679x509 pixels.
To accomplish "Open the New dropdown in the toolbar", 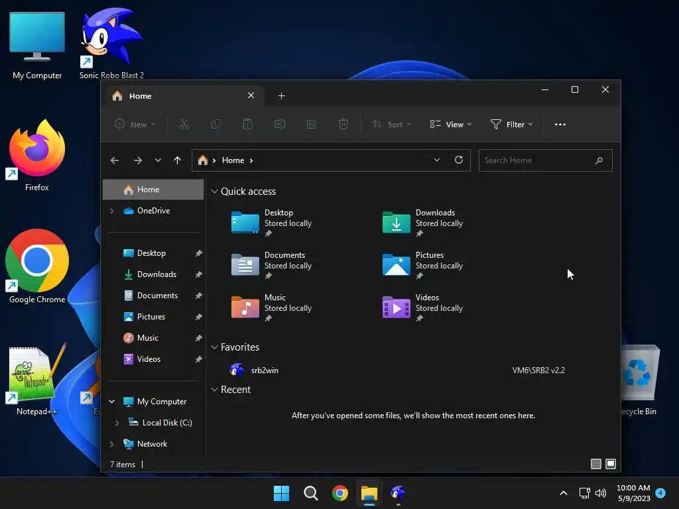I will point(135,124).
